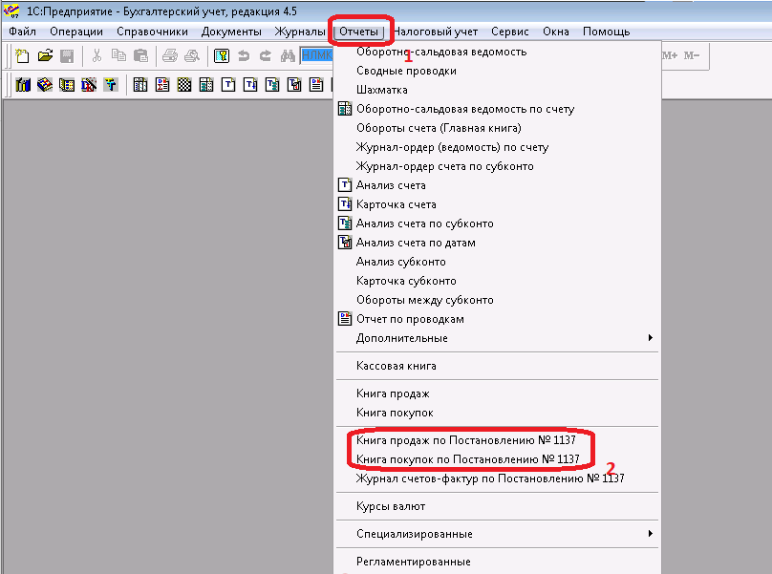Select Обороты между субконто entry
The height and width of the screenshot is (574, 772).
click(497, 300)
